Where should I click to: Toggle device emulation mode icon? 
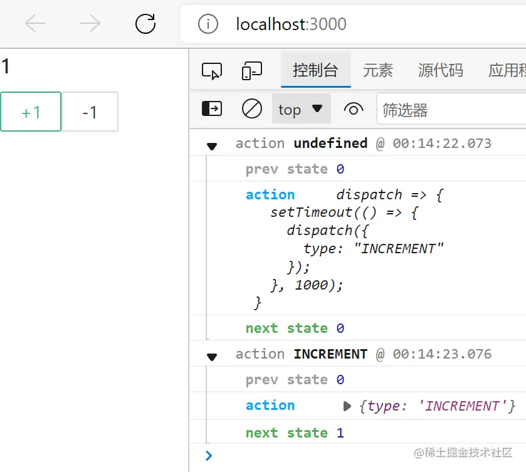pyautogui.click(x=251, y=71)
